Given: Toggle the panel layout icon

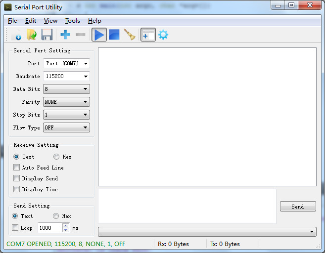Looking at the screenshot, I should [148, 35].
